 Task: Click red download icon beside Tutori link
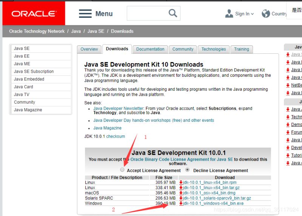(x=288, y=155)
